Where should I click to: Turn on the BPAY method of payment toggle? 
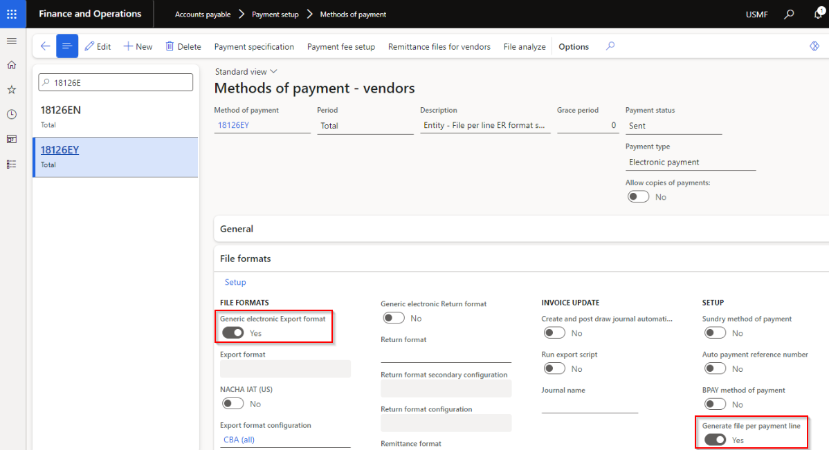point(715,404)
